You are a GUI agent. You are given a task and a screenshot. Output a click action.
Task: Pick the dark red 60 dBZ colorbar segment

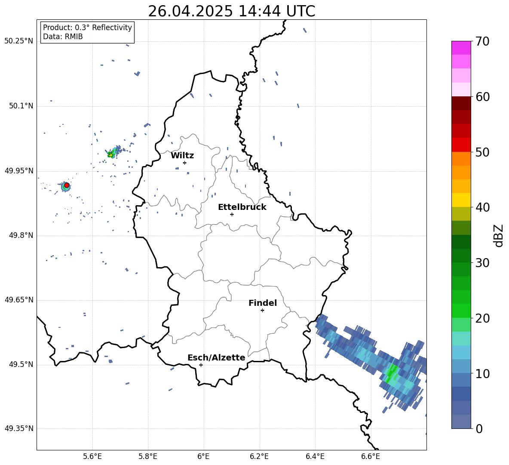point(461,103)
